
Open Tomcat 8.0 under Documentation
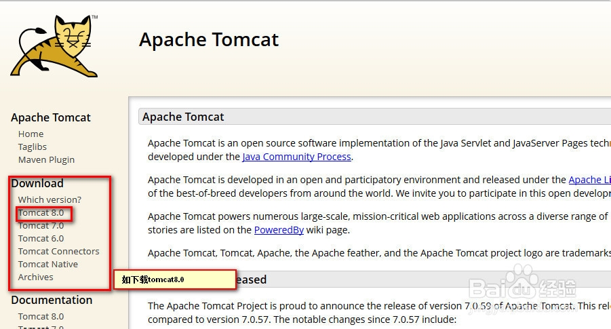41,316
